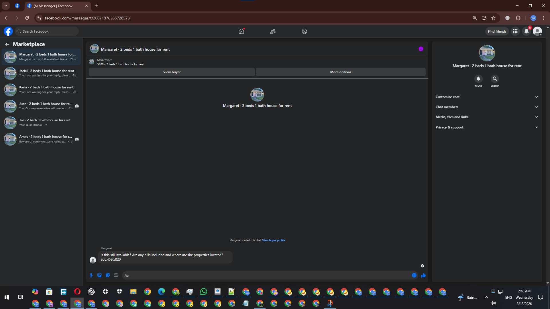
Task: Open WhatsApp from the taskbar
Action: (x=204, y=292)
